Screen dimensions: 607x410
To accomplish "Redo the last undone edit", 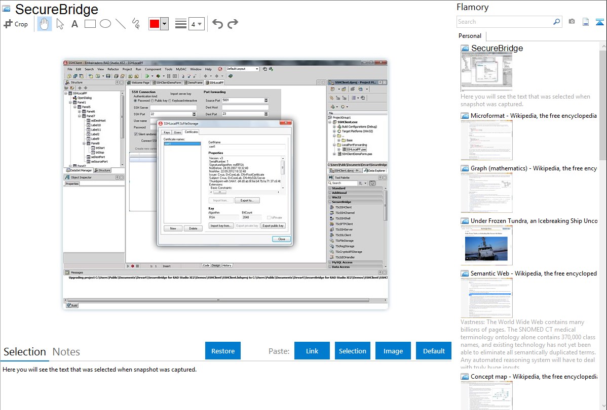I will 233,24.
